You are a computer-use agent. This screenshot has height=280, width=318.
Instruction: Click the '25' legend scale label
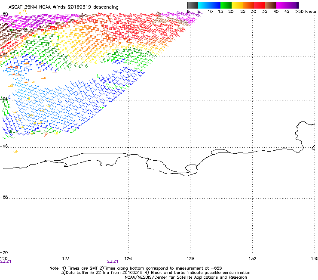243,12
